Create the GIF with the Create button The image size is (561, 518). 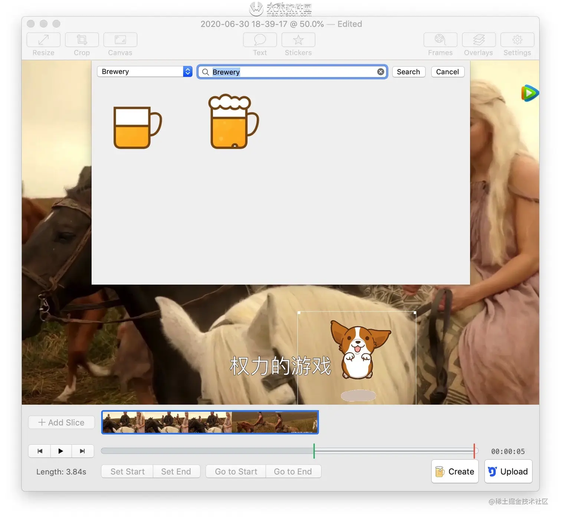click(455, 471)
